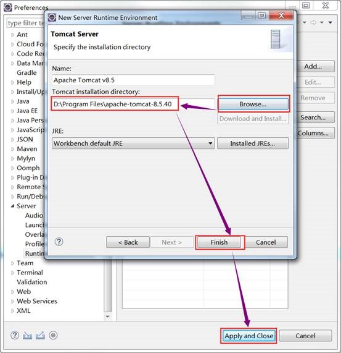The height and width of the screenshot is (353, 341).
Task: Cancel the New Server Runtime dialog
Action: tap(266, 242)
